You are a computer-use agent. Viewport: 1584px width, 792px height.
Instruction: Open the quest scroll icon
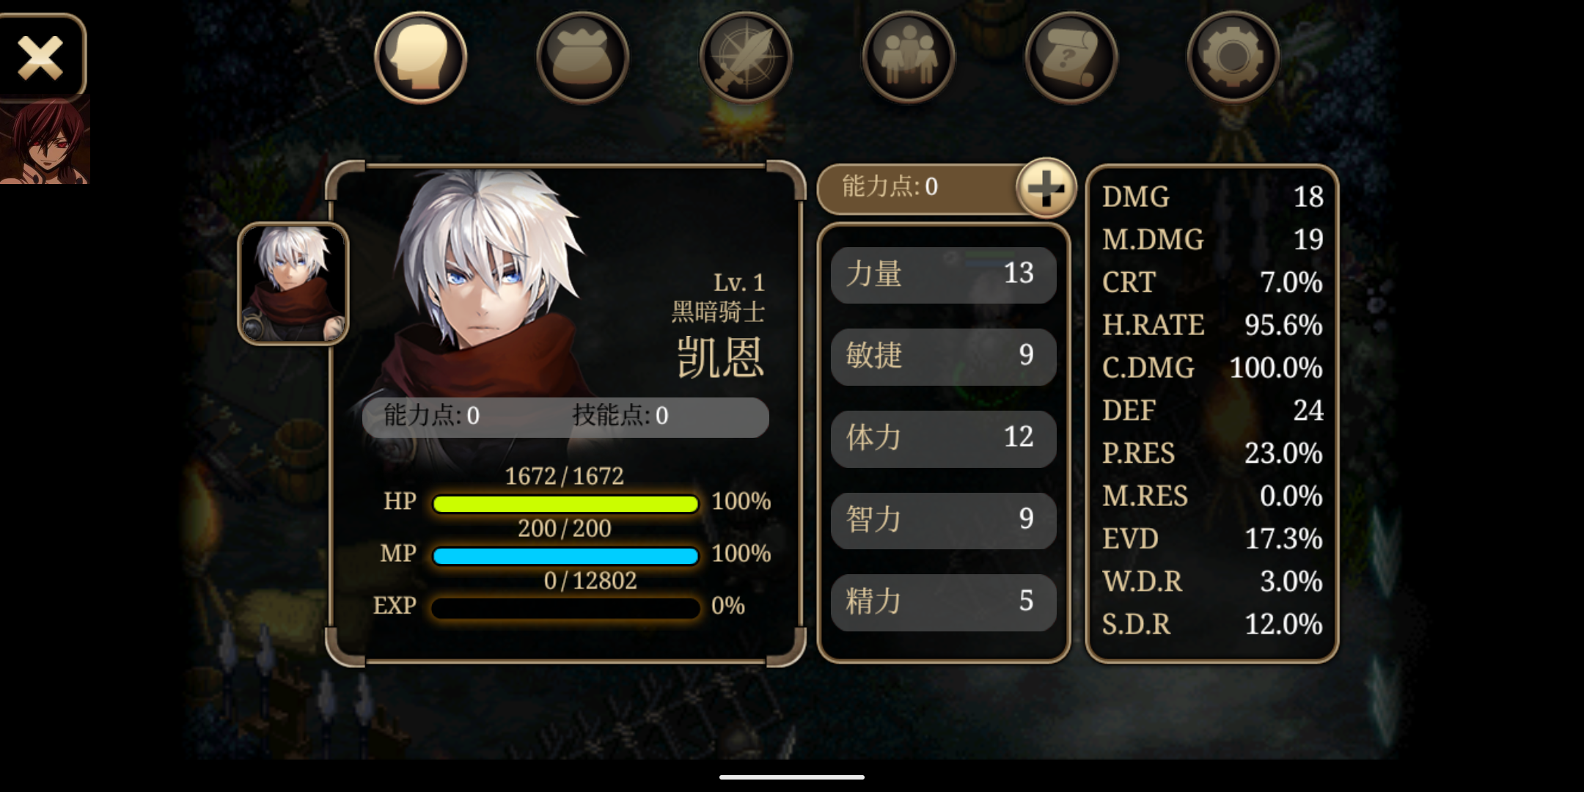click(1071, 57)
